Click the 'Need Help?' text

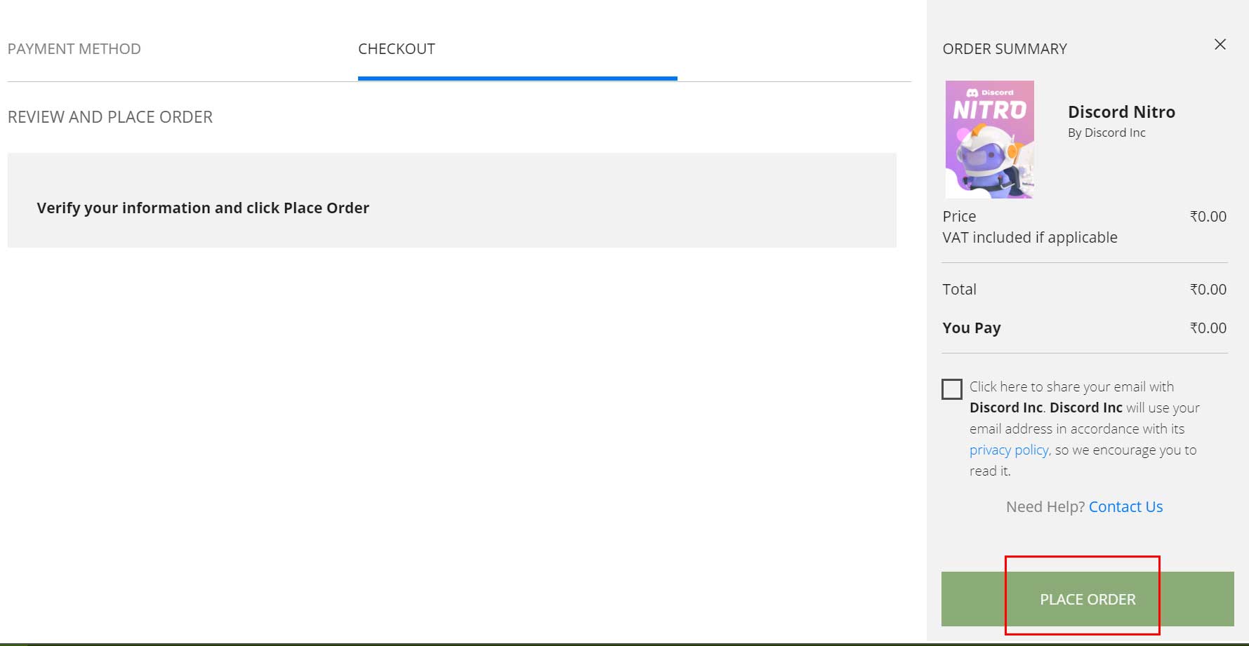pos(1045,506)
